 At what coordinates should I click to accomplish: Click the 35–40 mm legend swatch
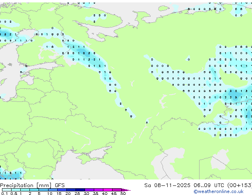pyautogui.click(x=99, y=190)
